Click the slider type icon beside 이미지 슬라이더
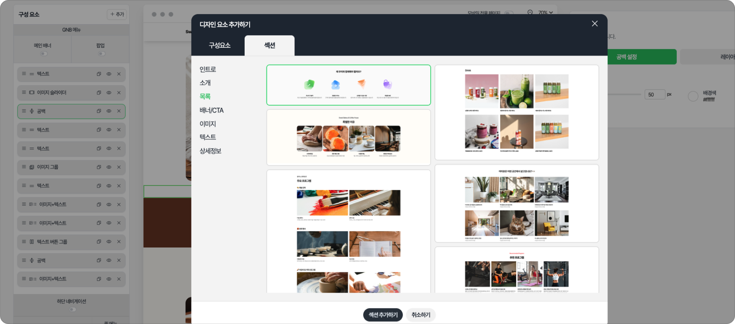Image resolution: width=735 pixels, height=324 pixels. pos(32,93)
